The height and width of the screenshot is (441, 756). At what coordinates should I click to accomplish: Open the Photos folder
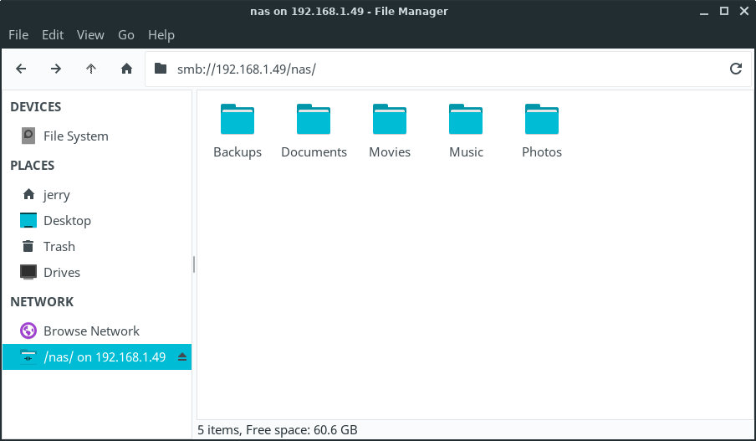(x=542, y=121)
